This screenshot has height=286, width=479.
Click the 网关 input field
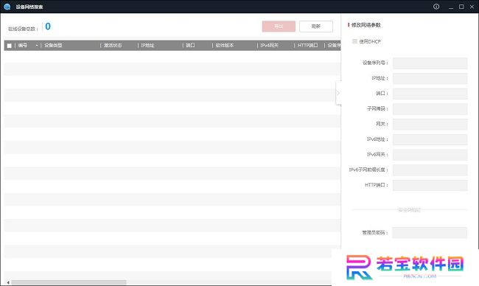[430, 125]
